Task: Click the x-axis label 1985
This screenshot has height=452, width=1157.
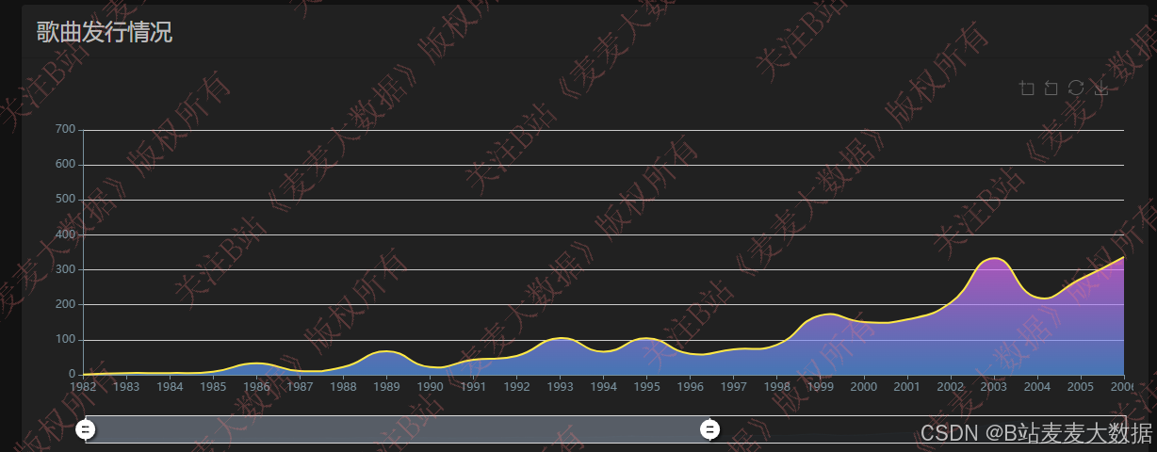Action: (x=213, y=386)
